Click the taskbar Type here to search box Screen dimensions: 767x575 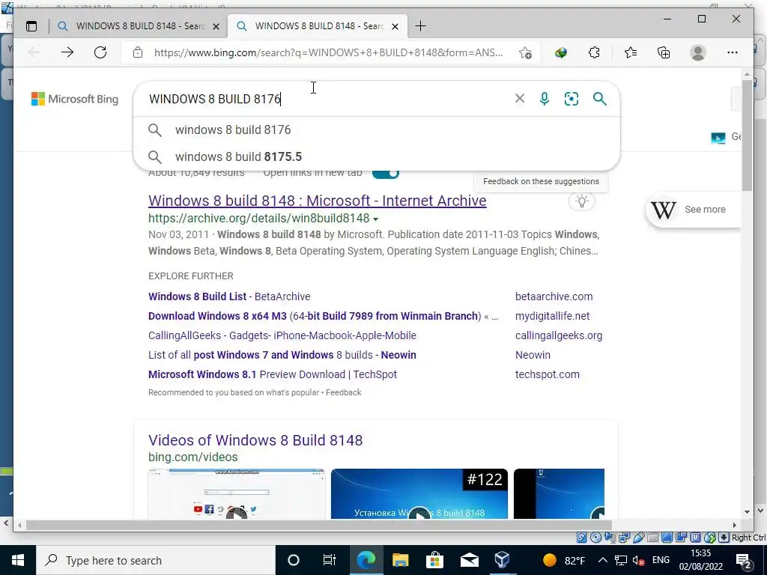pyautogui.click(x=156, y=560)
